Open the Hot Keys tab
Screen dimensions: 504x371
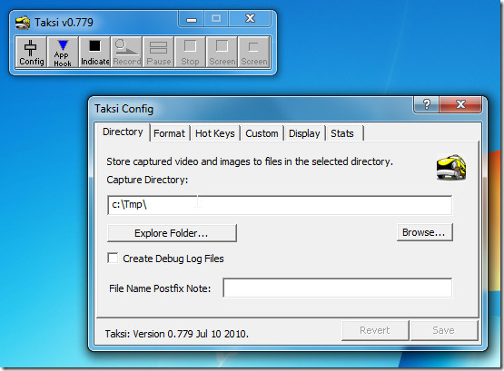click(x=215, y=133)
